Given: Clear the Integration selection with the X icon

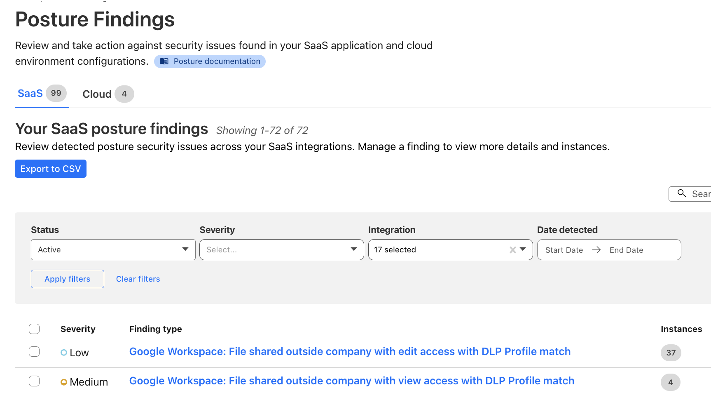Looking at the screenshot, I should point(512,250).
